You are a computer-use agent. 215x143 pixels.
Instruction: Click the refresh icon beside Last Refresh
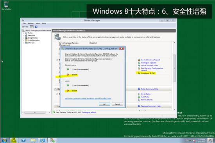tap(54, 112)
